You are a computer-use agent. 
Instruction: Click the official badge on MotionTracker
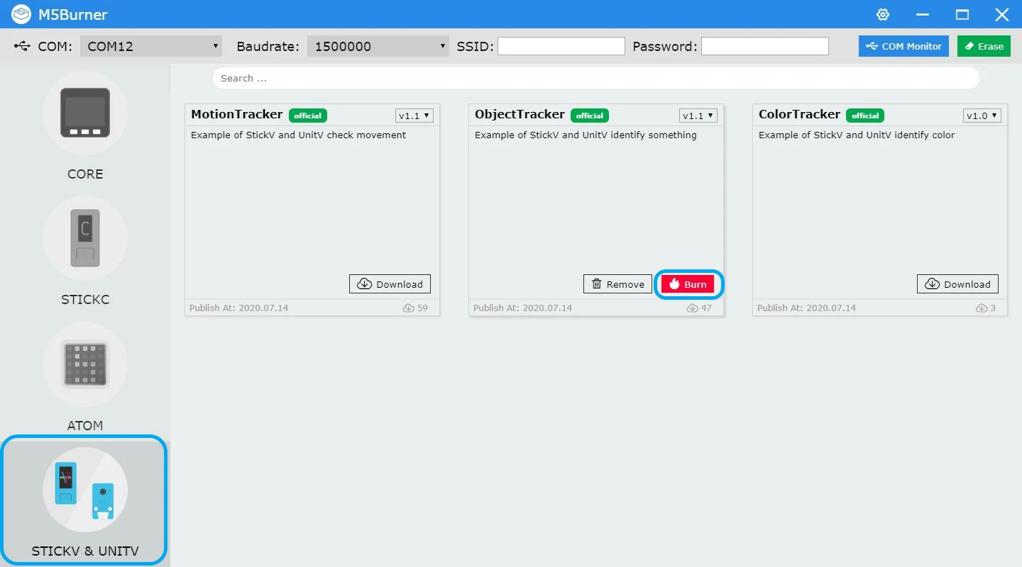[308, 116]
